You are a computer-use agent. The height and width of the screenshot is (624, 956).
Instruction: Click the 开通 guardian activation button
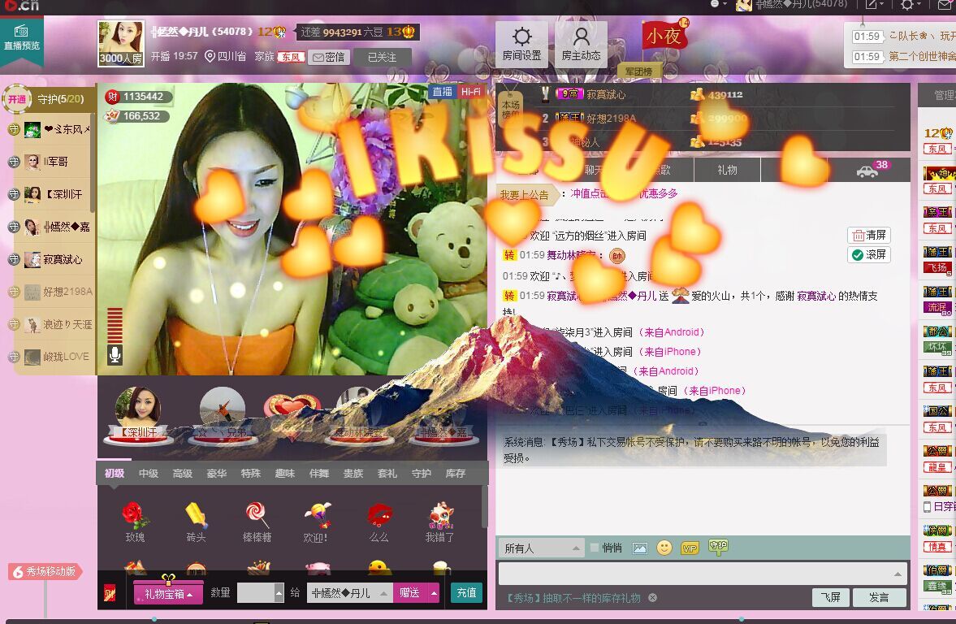(17, 99)
